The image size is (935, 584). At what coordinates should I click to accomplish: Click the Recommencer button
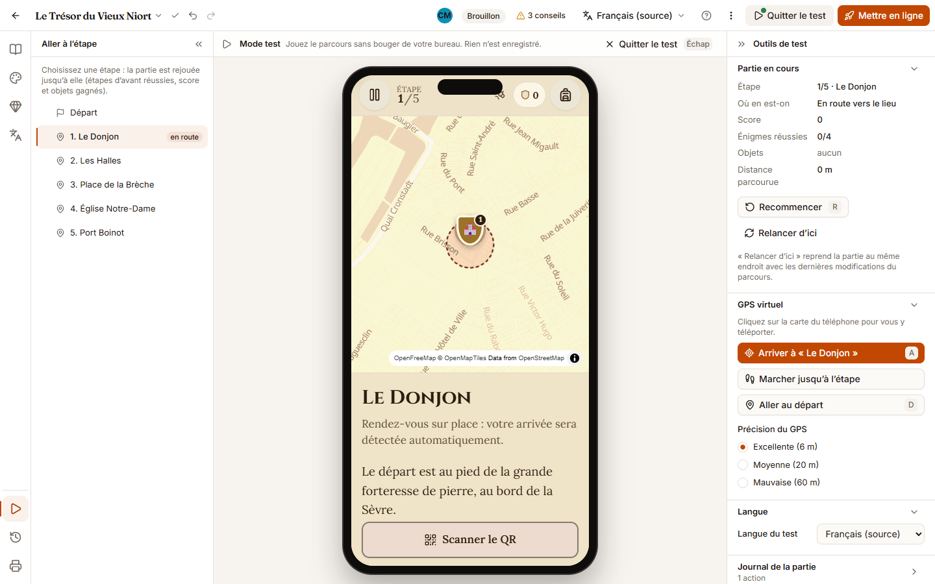tap(793, 207)
